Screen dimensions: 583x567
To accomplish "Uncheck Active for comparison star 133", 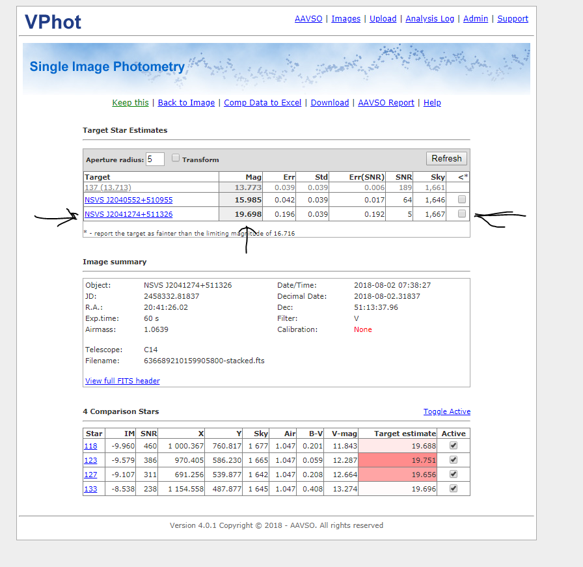I will [454, 488].
